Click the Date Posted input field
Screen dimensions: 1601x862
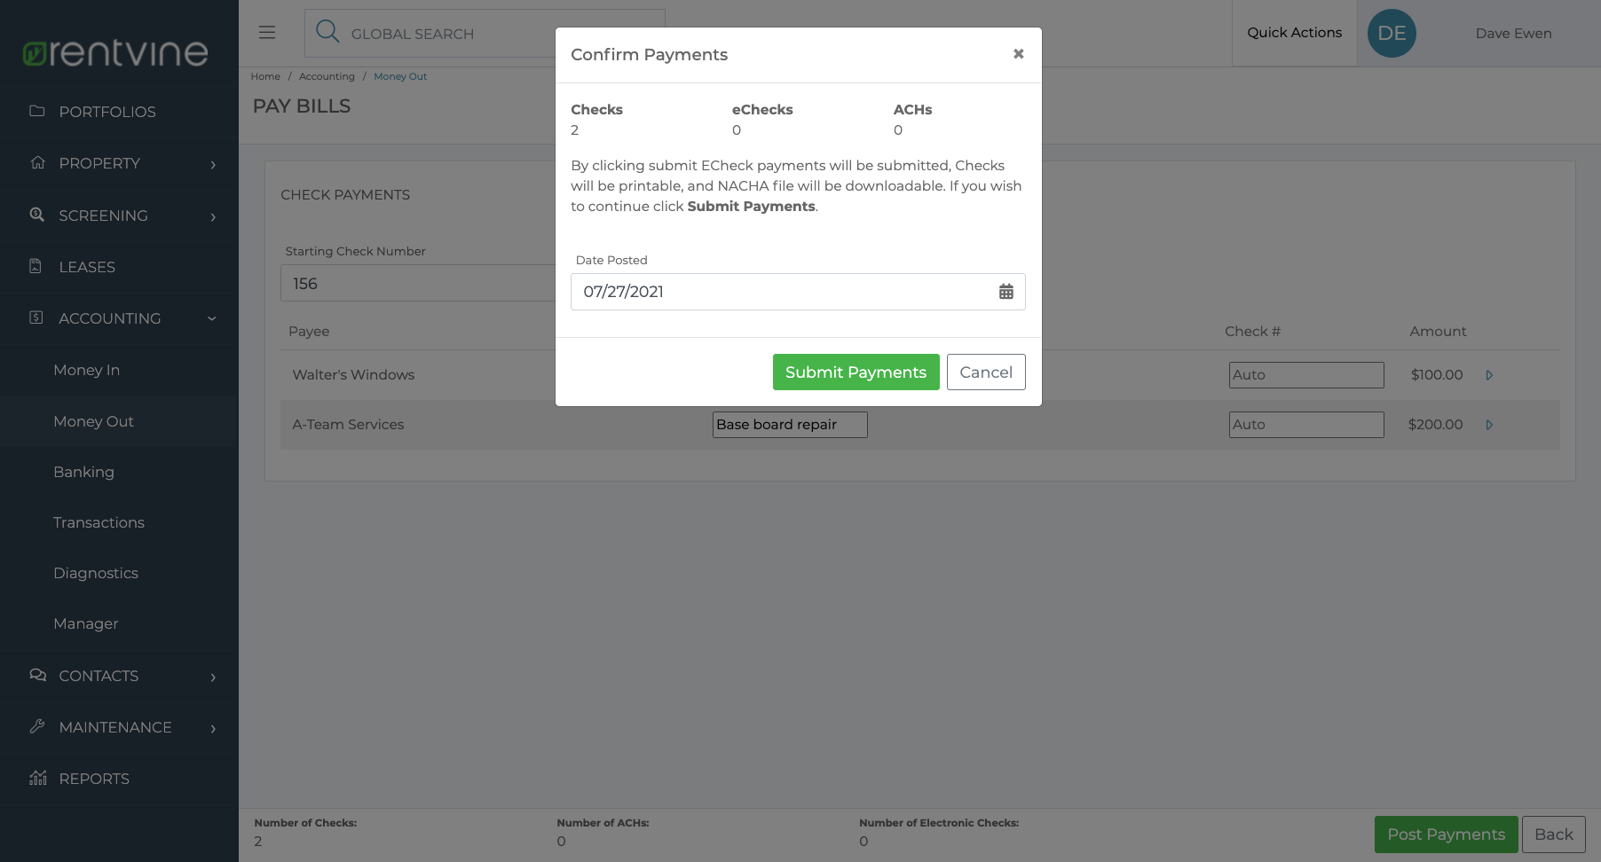pyautogui.click(x=798, y=292)
